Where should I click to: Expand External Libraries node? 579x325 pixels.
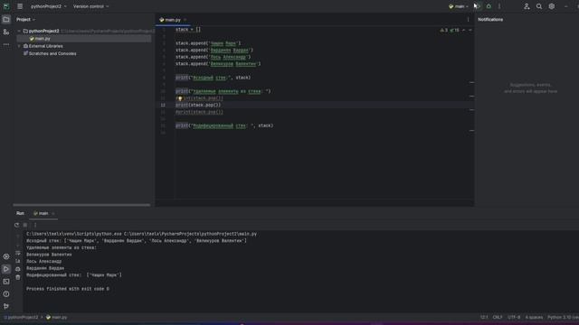click(x=19, y=46)
